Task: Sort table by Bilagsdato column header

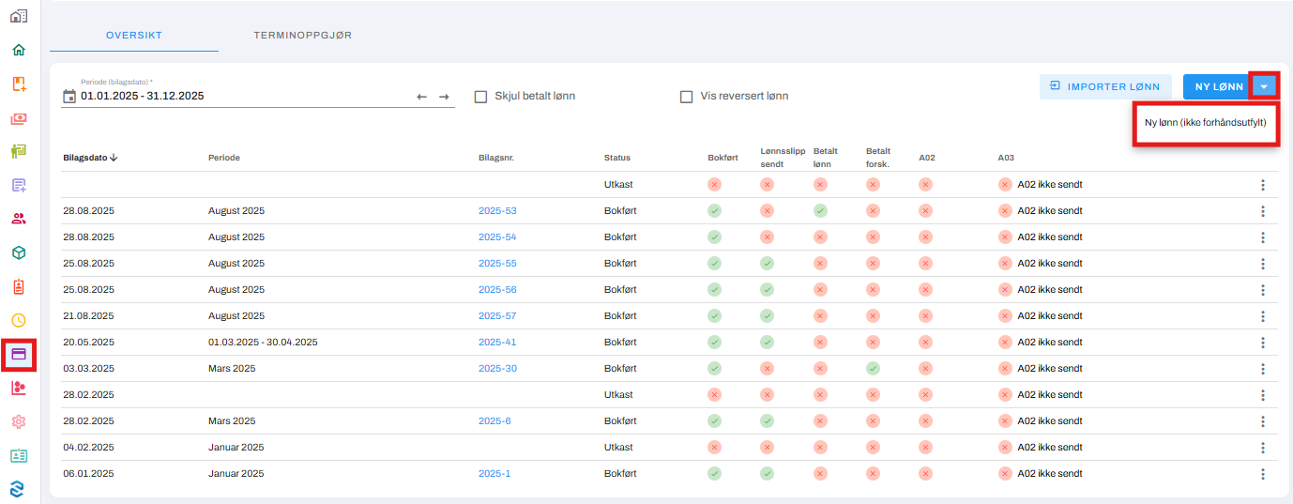Action: 90,158
